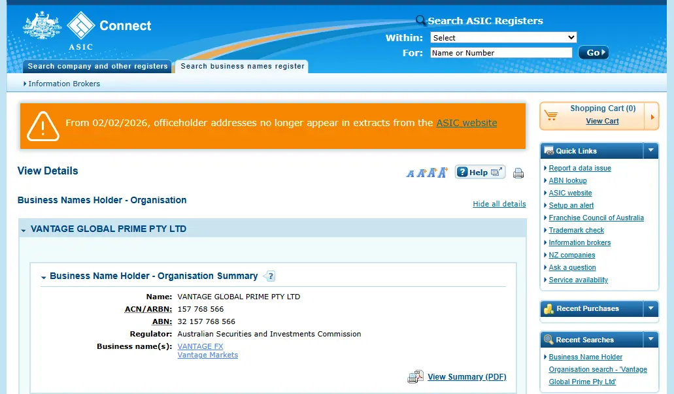
Task: Collapse the Quick Links panel arrow
Action: click(650, 150)
